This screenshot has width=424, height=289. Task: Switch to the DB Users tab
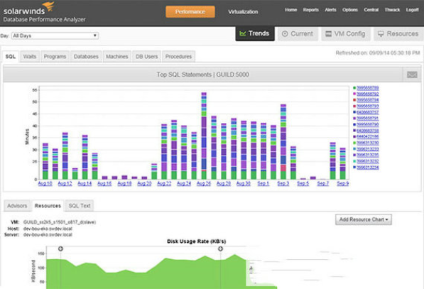[x=146, y=57]
